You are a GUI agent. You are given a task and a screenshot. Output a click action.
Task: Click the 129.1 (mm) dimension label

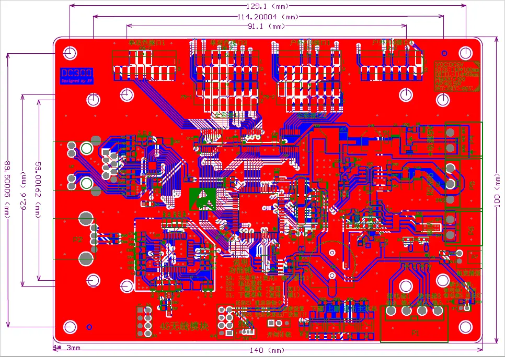pos(267,6)
